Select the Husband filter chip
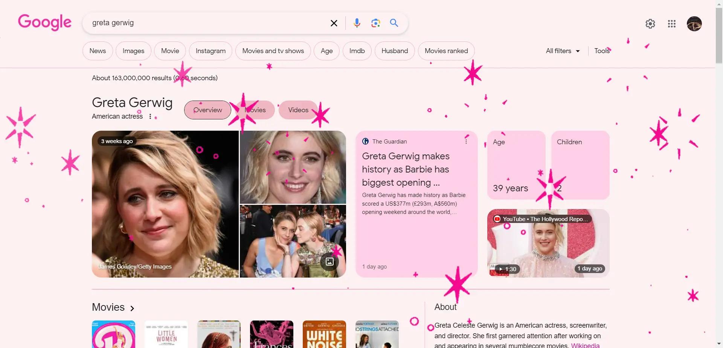This screenshot has width=723, height=348. (x=395, y=51)
